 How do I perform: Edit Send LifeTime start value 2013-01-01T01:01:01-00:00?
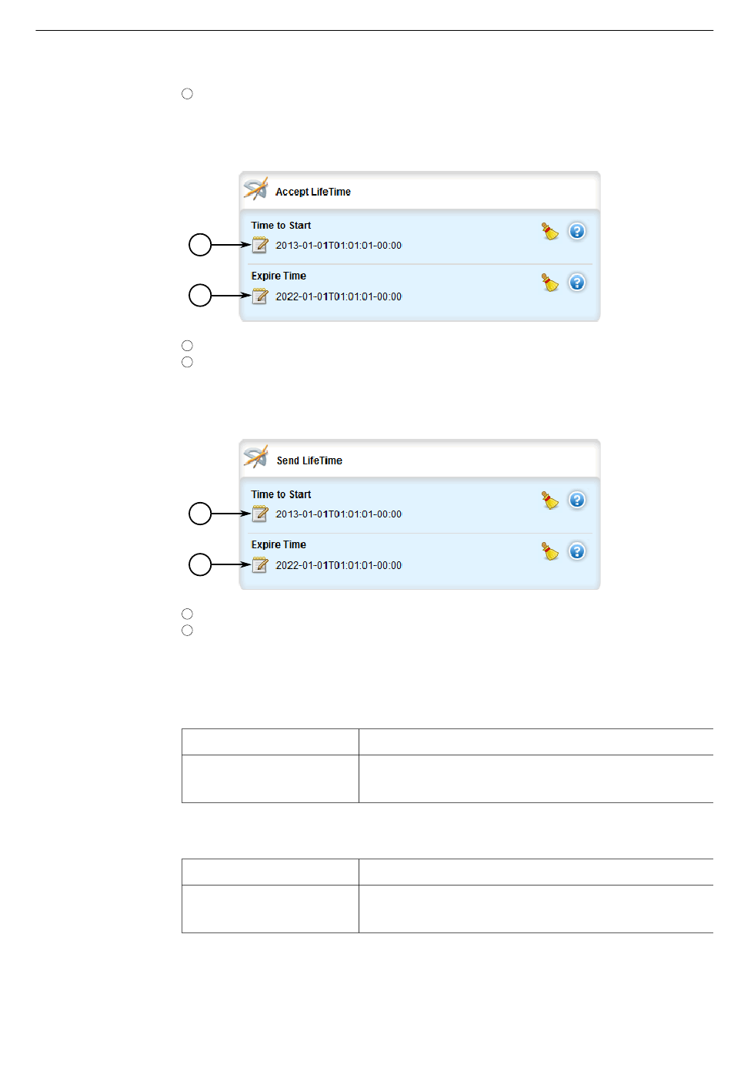[x=339, y=514]
